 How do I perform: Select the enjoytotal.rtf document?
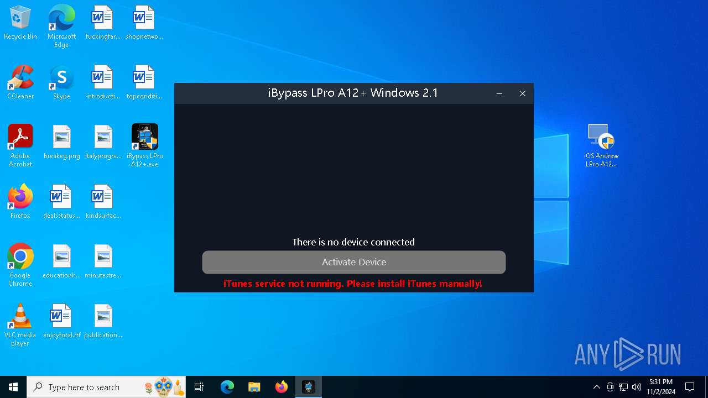61,321
